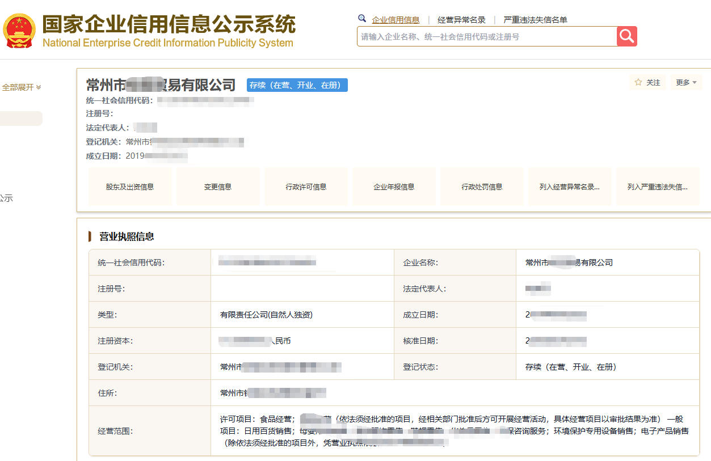Click the national emblem logo
Image resolution: width=711 pixels, height=461 pixels.
[x=19, y=31]
